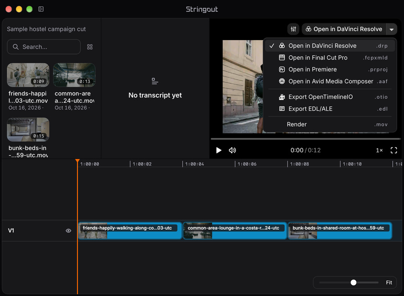Image resolution: width=404 pixels, height=296 pixels.
Task: Click the V1 track label
Action: pos(11,231)
